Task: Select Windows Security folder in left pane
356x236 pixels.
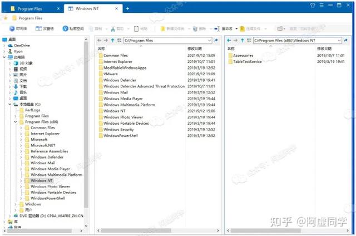Action: tap(116, 129)
